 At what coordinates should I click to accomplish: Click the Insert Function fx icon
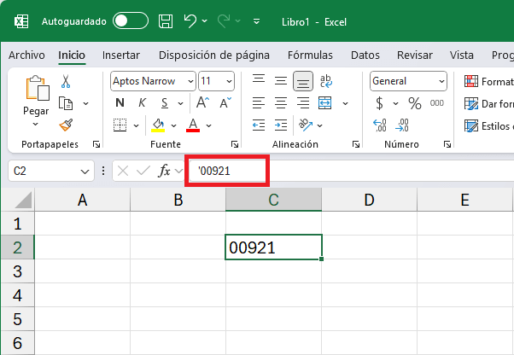coord(164,171)
